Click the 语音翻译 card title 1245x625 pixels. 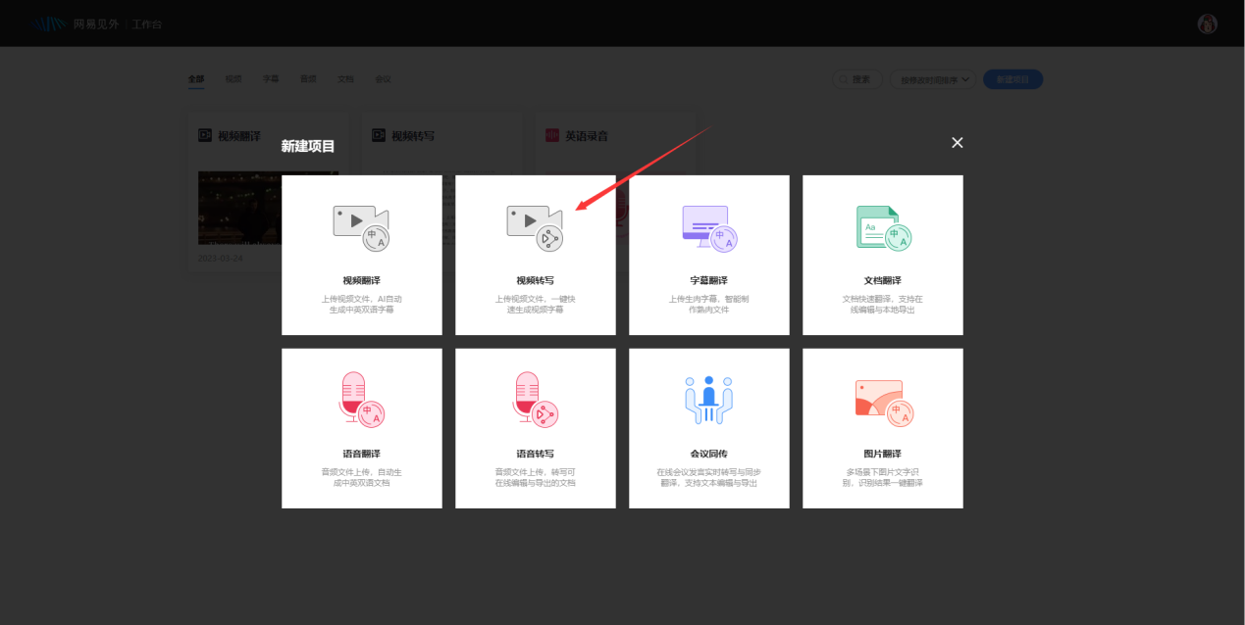[x=361, y=454]
